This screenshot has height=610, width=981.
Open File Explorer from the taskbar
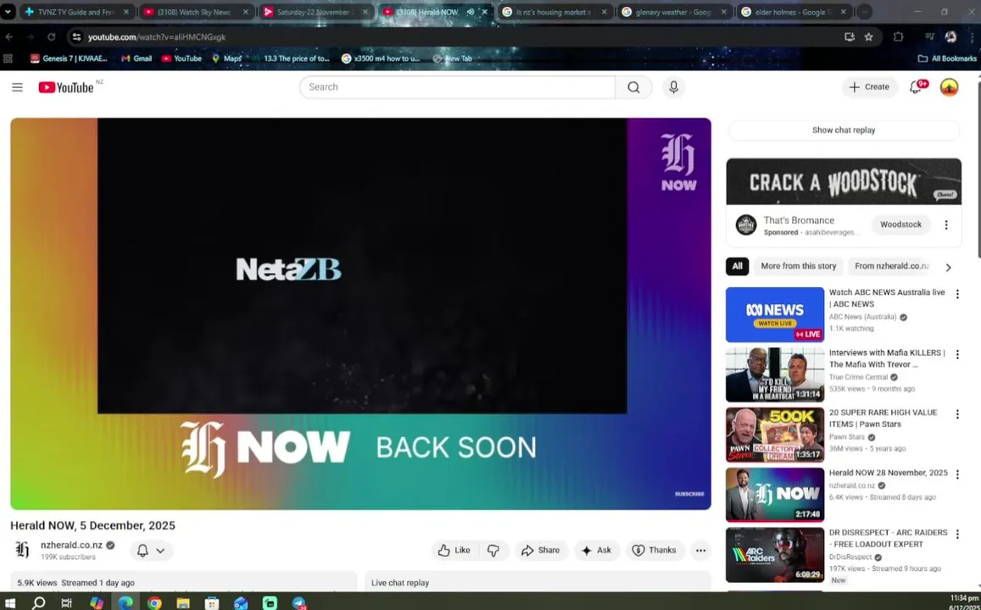coord(182,602)
